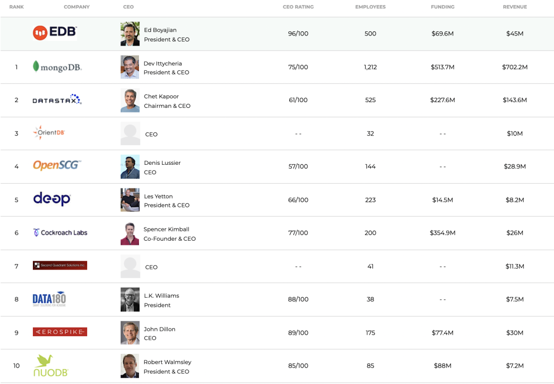554x384 pixels.
Task: Select the DataStax logo
Action: (x=57, y=100)
